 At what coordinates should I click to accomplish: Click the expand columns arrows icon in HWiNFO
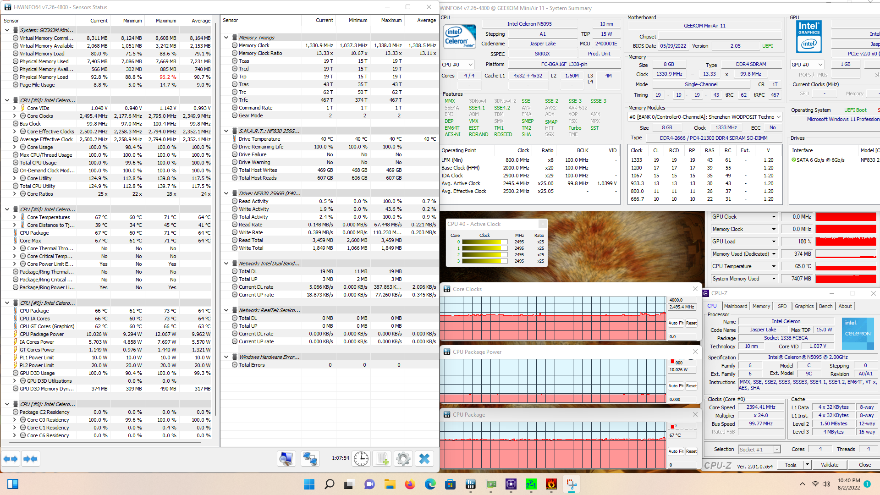click(x=11, y=459)
